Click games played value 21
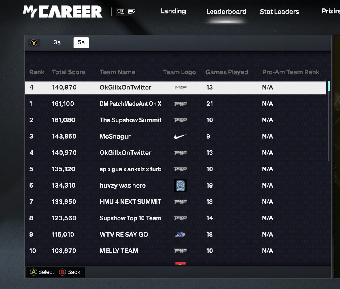The height and width of the screenshot is (289, 340). [x=210, y=104]
